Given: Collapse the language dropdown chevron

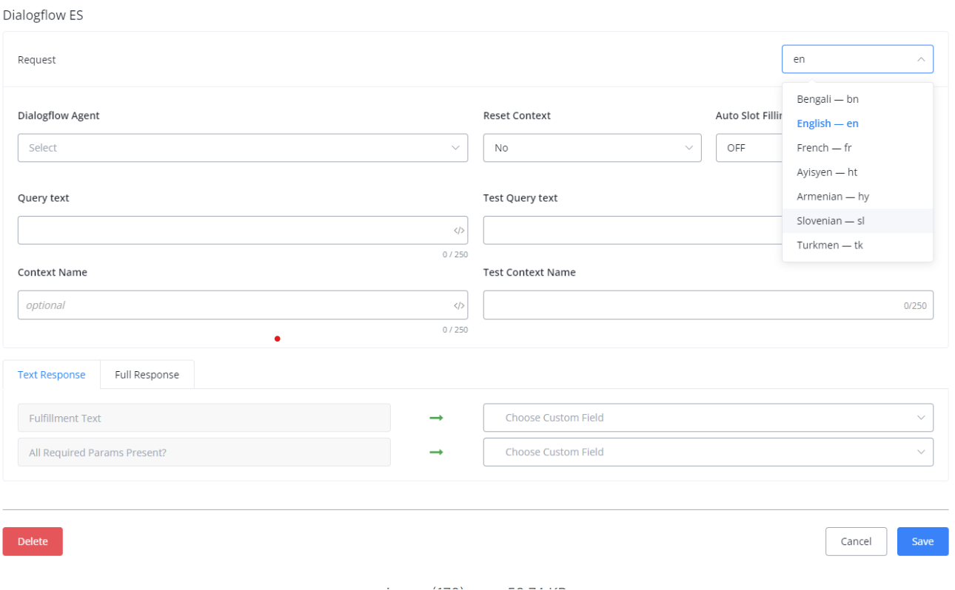Looking at the screenshot, I should click(x=920, y=59).
